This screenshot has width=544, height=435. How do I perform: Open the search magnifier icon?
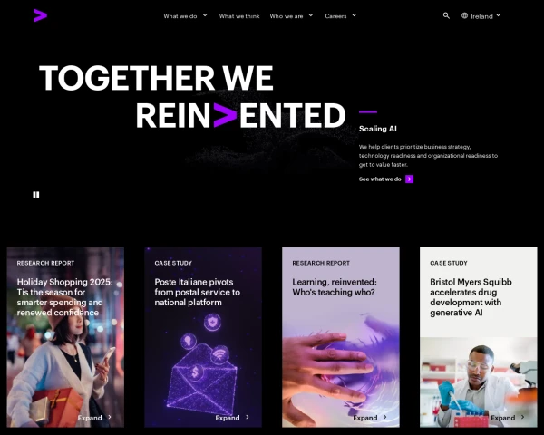[446, 15]
